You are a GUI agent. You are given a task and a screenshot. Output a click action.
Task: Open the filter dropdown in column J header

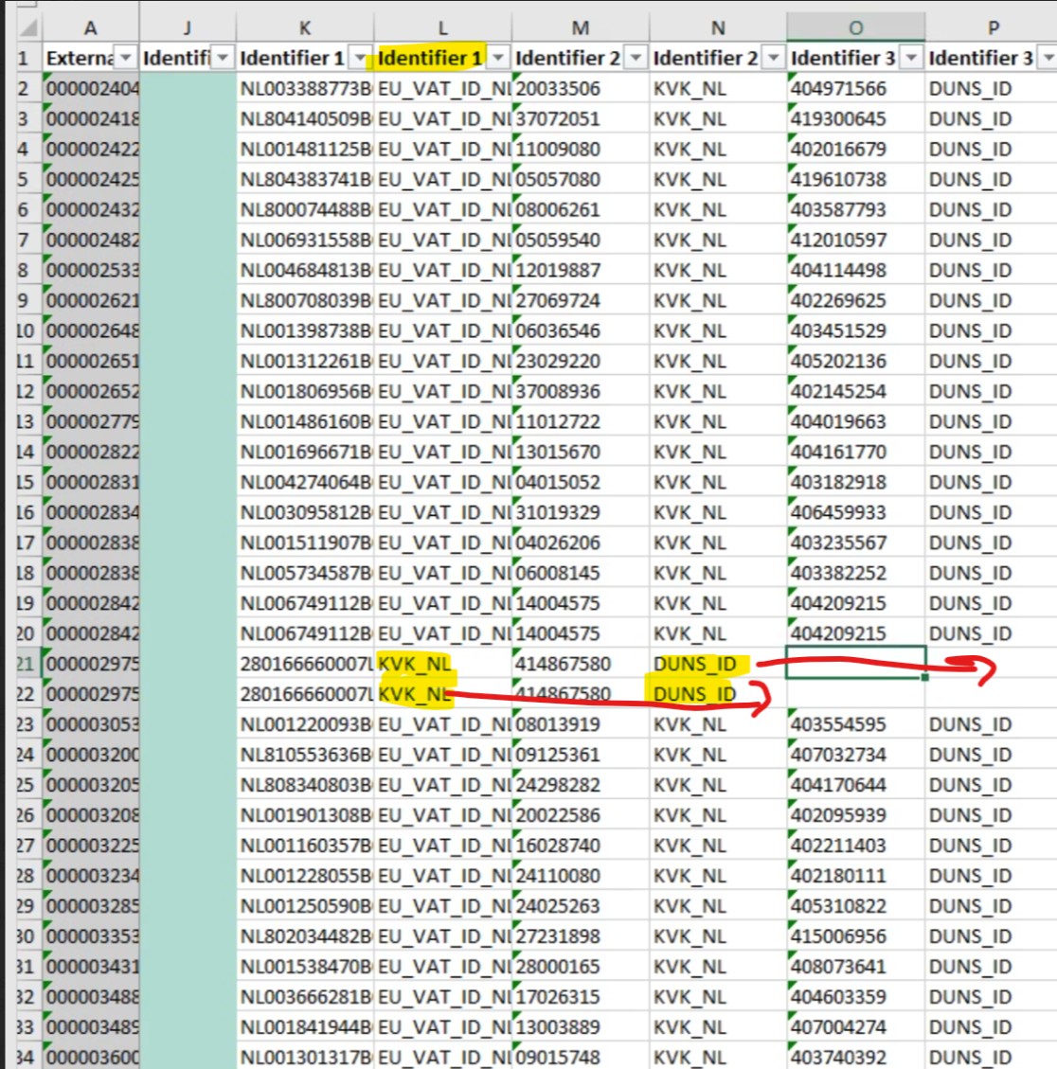click(223, 58)
